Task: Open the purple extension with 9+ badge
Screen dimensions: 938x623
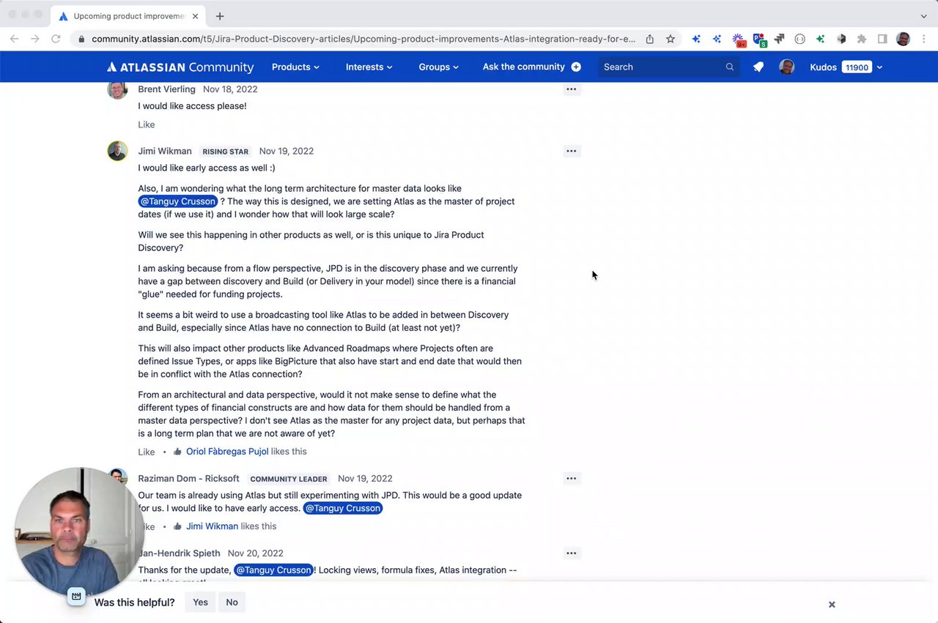Action: 739,40
